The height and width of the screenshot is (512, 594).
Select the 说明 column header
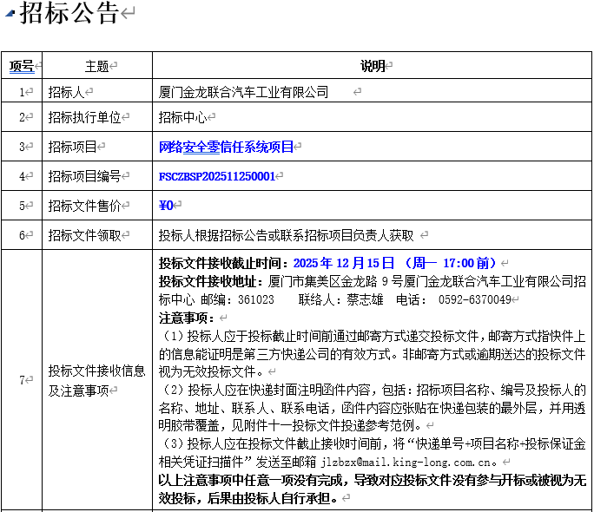point(372,66)
